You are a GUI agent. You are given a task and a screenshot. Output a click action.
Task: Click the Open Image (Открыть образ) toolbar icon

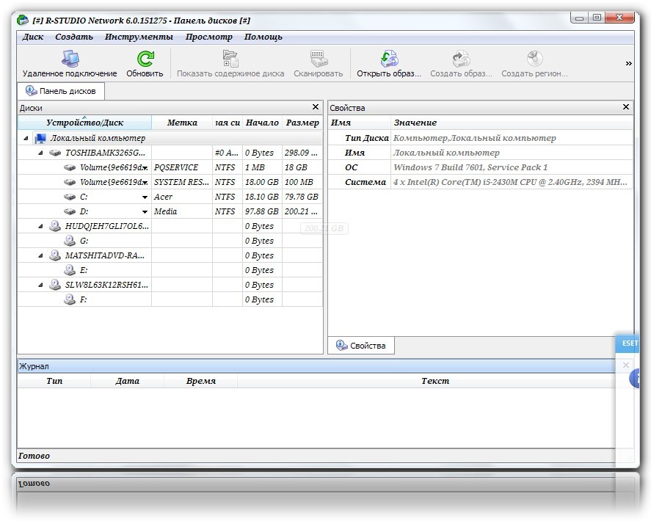coord(388,59)
